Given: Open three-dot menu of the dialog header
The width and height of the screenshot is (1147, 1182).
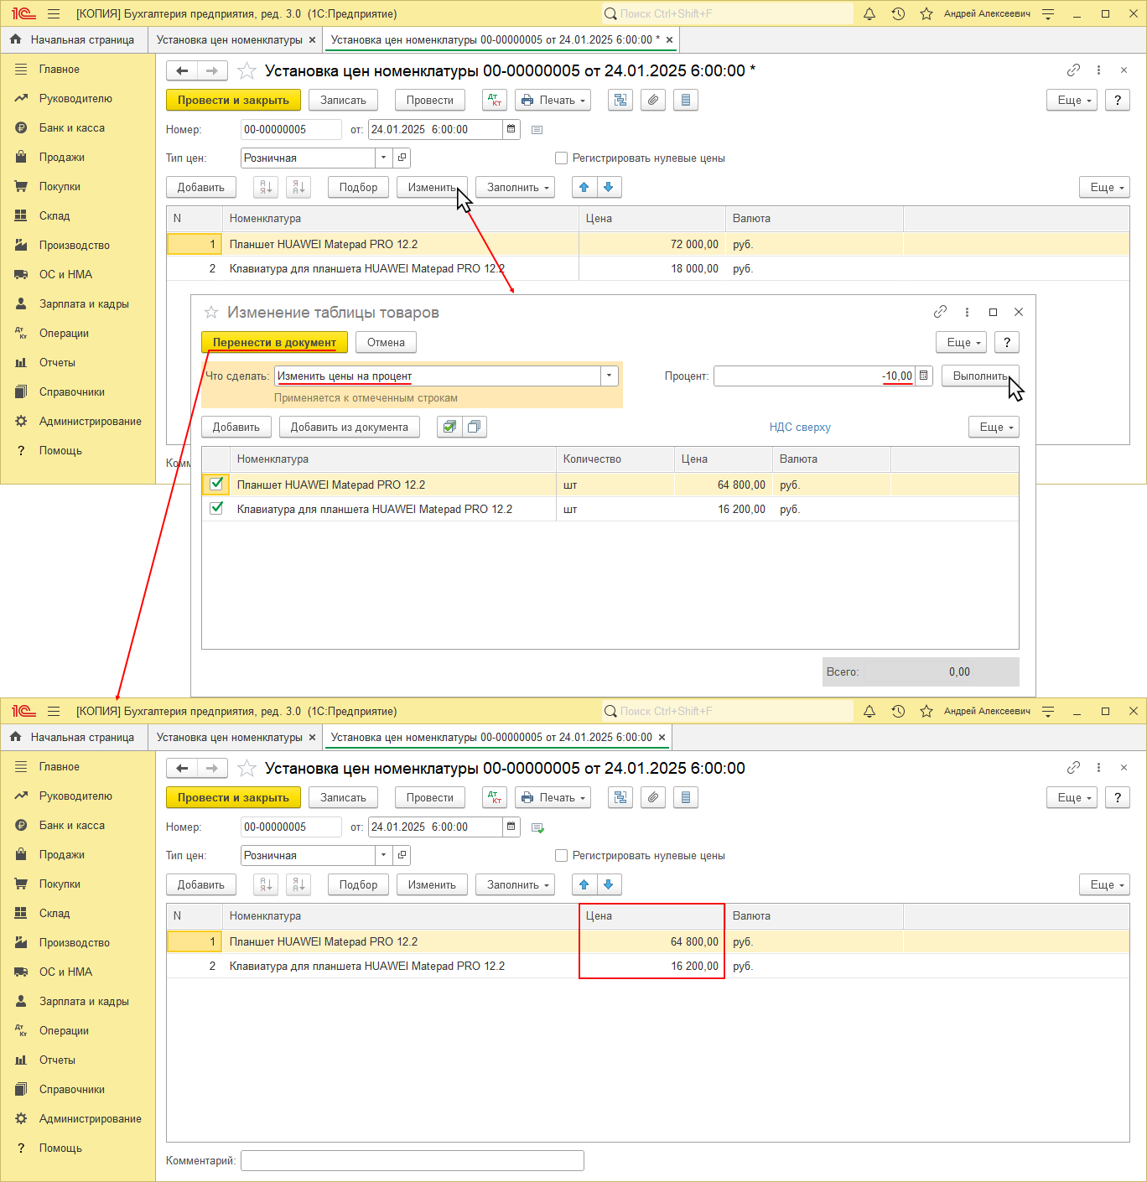Looking at the screenshot, I should pos(967,312).
